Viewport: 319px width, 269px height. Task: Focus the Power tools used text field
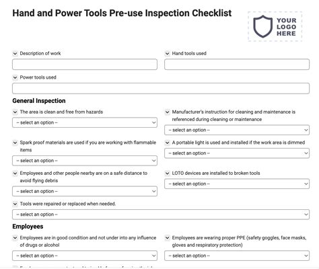pyautogui.click(x=161, y=88)
